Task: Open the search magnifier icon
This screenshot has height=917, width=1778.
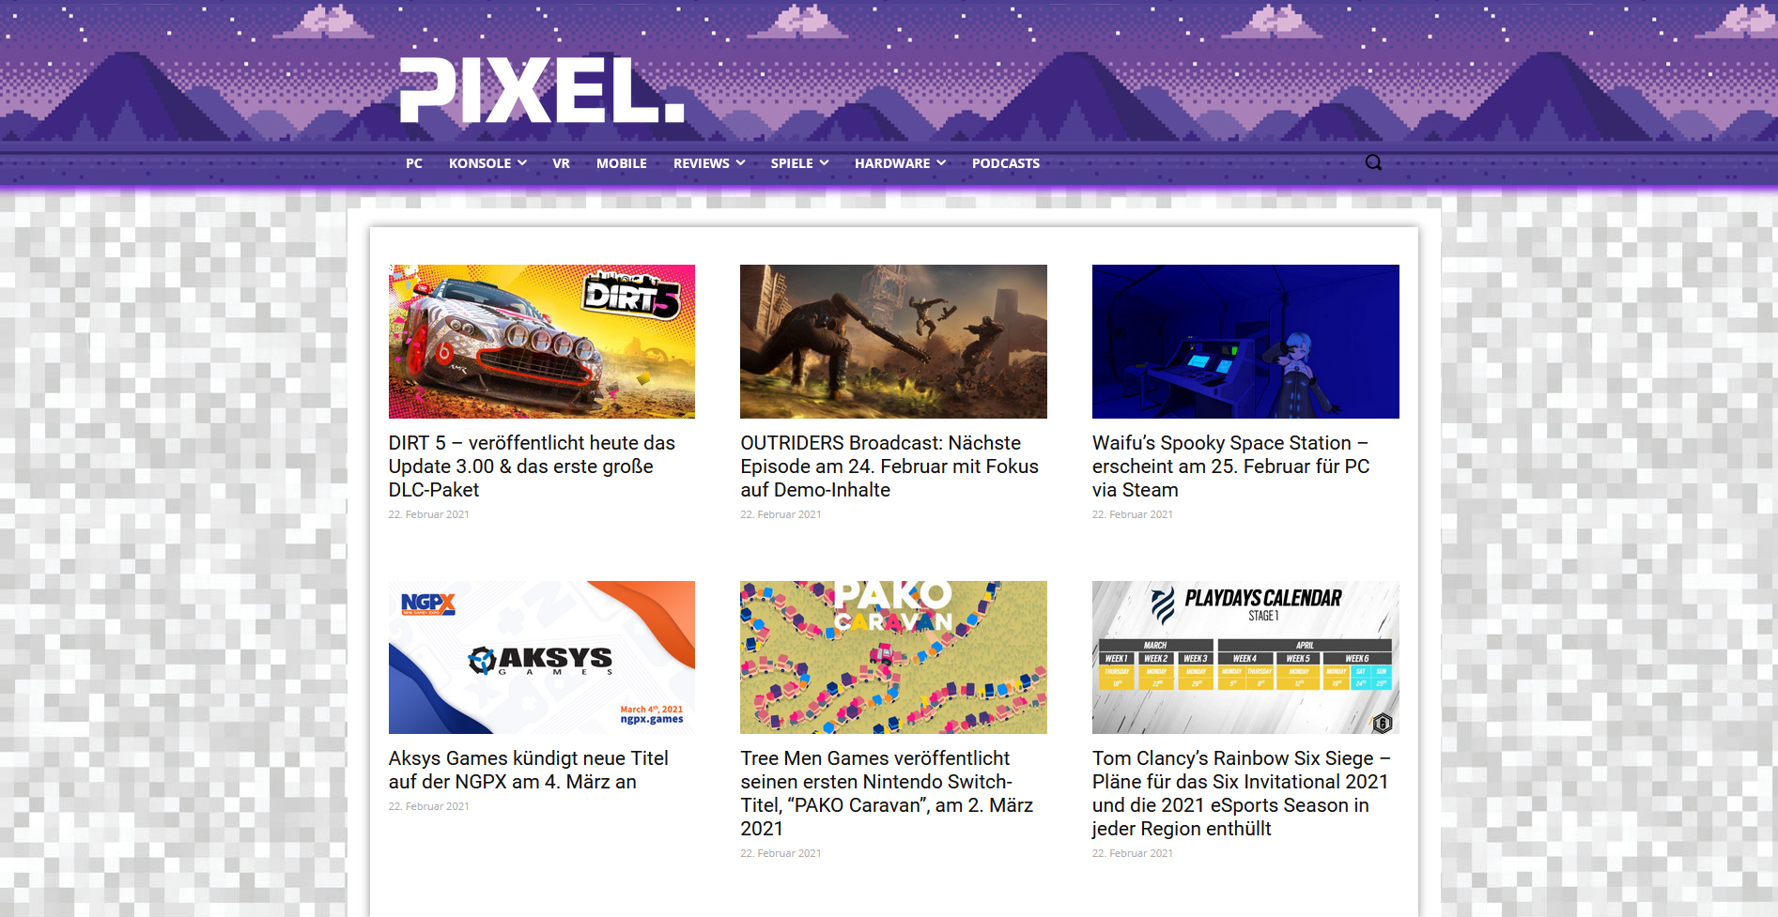Action: [x=1373, y=162]
